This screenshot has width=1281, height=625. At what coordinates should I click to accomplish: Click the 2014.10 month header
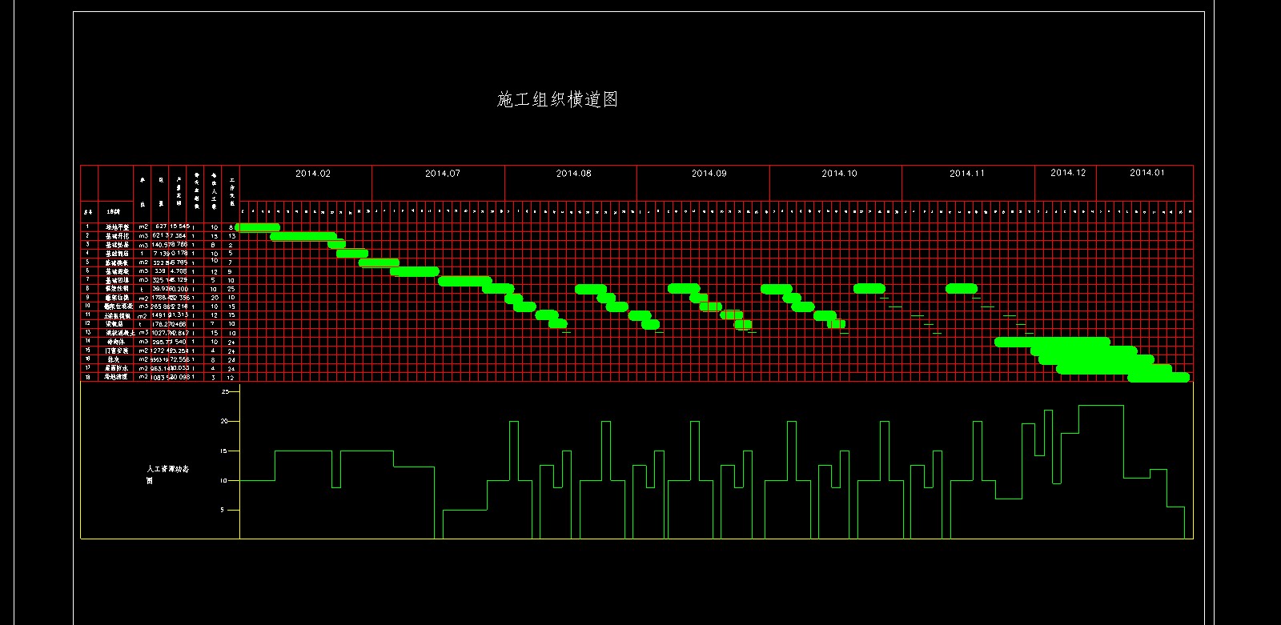[839, 174]
